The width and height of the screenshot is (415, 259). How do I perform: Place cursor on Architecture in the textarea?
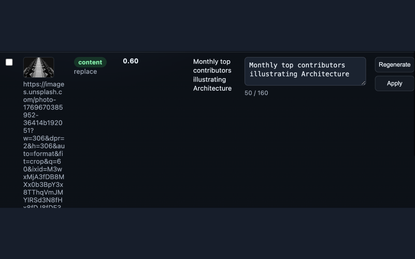click(x=325, y=74)
